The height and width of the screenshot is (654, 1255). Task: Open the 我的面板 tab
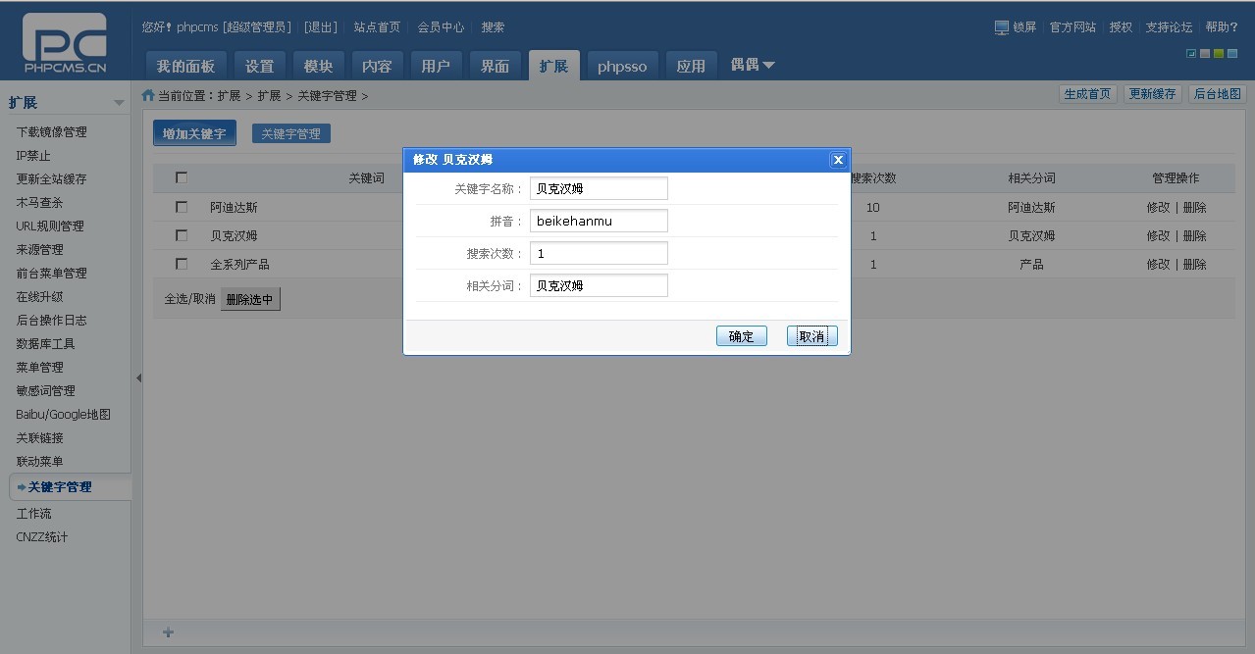pyautogui.click(x=186, y=66)
